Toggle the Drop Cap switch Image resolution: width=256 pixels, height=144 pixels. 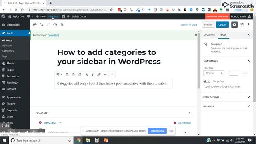coord(207,81)
